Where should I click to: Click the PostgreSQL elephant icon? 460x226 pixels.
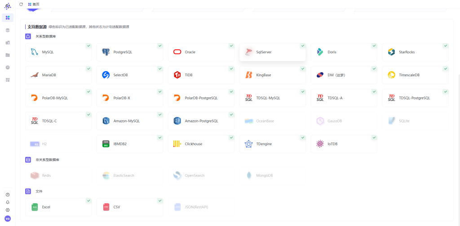pyautogui.click(x=106, y=52)
